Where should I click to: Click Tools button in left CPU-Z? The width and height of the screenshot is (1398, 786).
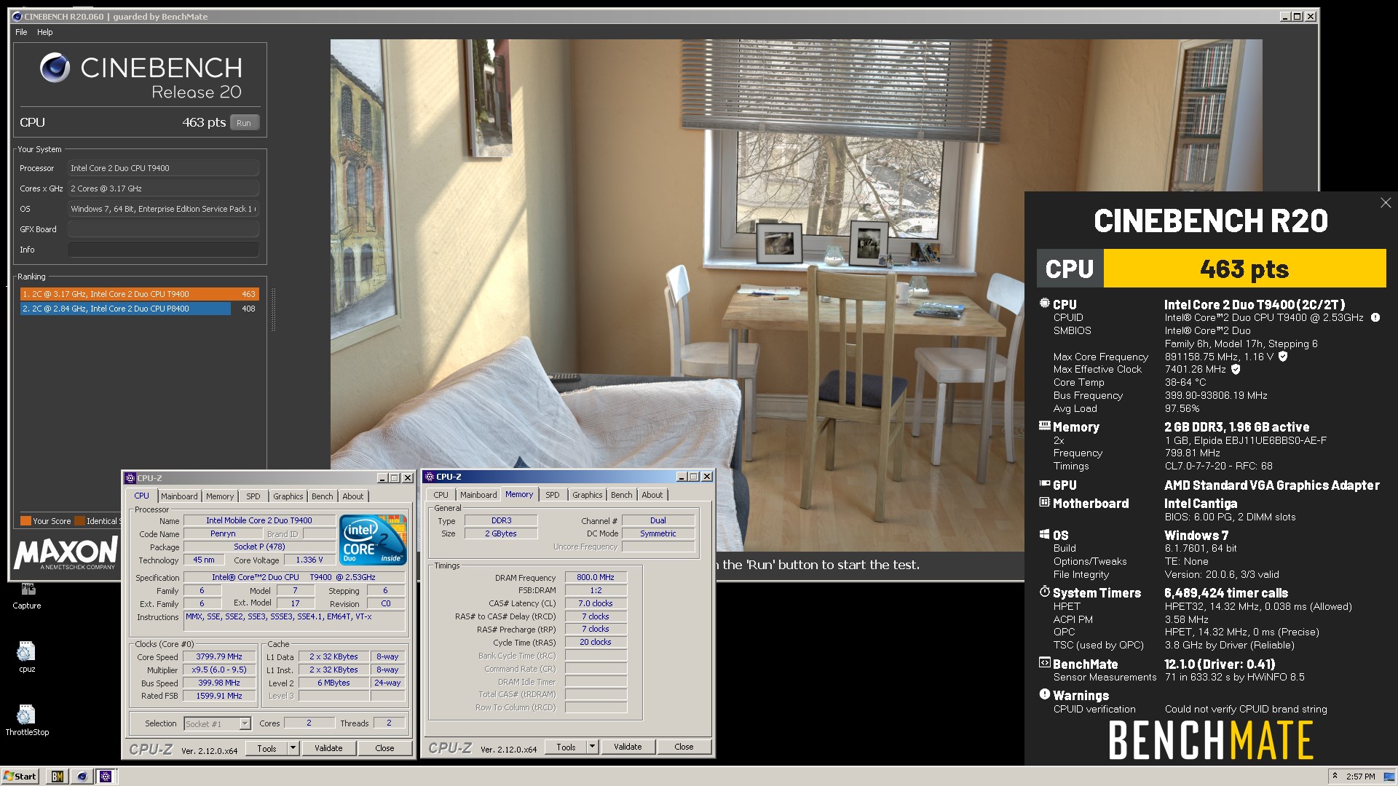266,748
